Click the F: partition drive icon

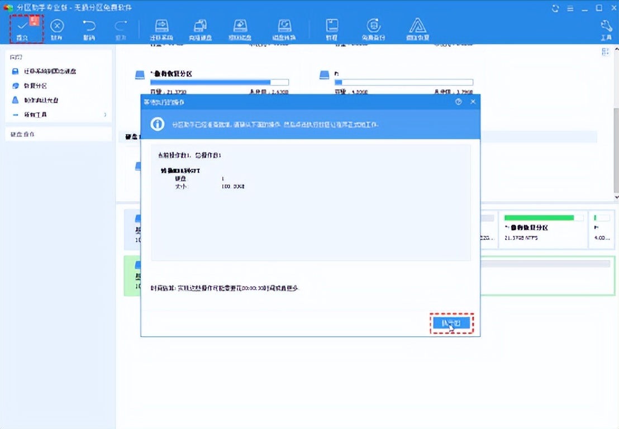coord(324,75)
